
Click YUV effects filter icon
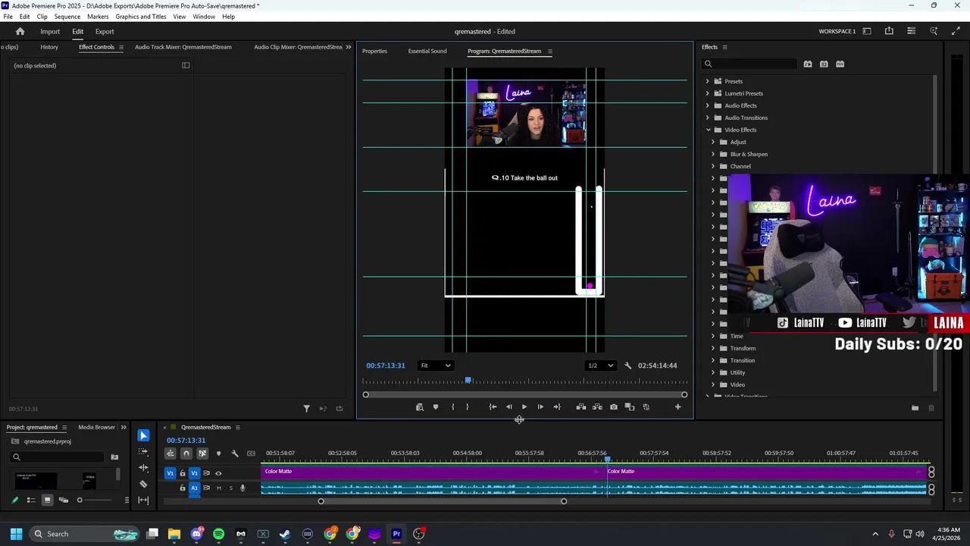pos(840,64)
